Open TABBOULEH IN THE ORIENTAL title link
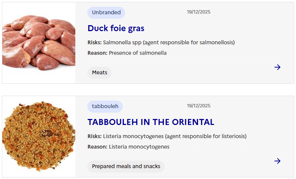Viewport: 296px width, 179px height. (151, 122)
